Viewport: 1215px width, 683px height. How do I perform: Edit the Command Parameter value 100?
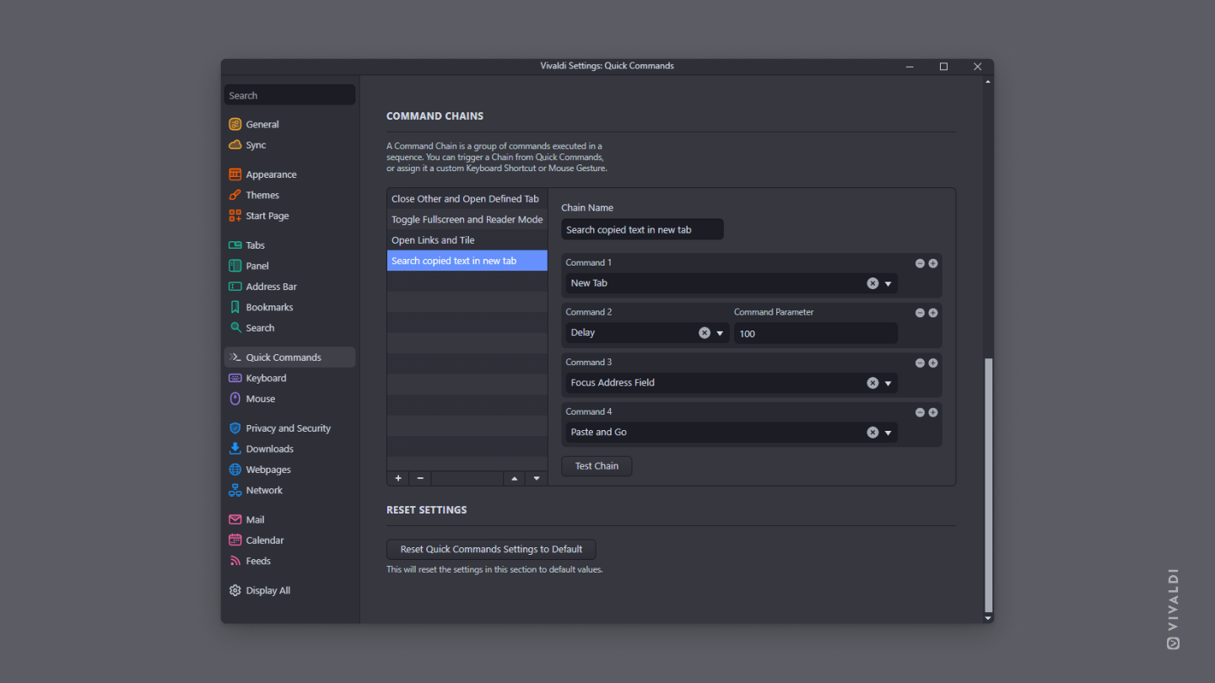click(816, 333)
